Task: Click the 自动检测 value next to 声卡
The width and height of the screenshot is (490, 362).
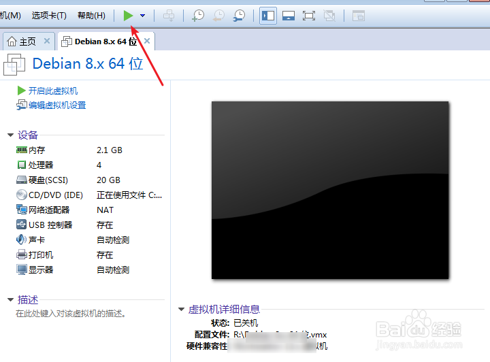Action: (113, 240)
